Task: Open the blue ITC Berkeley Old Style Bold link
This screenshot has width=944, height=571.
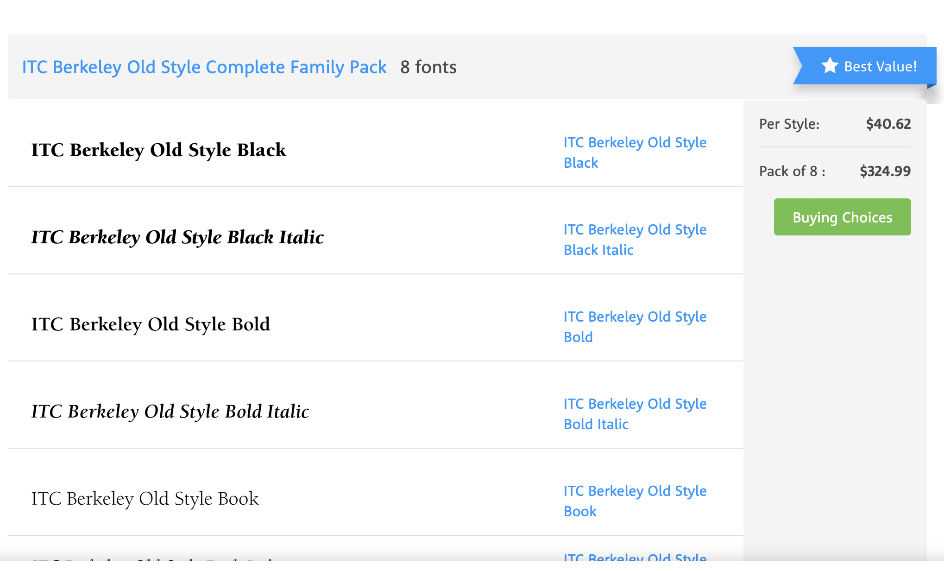Action: 635,327
